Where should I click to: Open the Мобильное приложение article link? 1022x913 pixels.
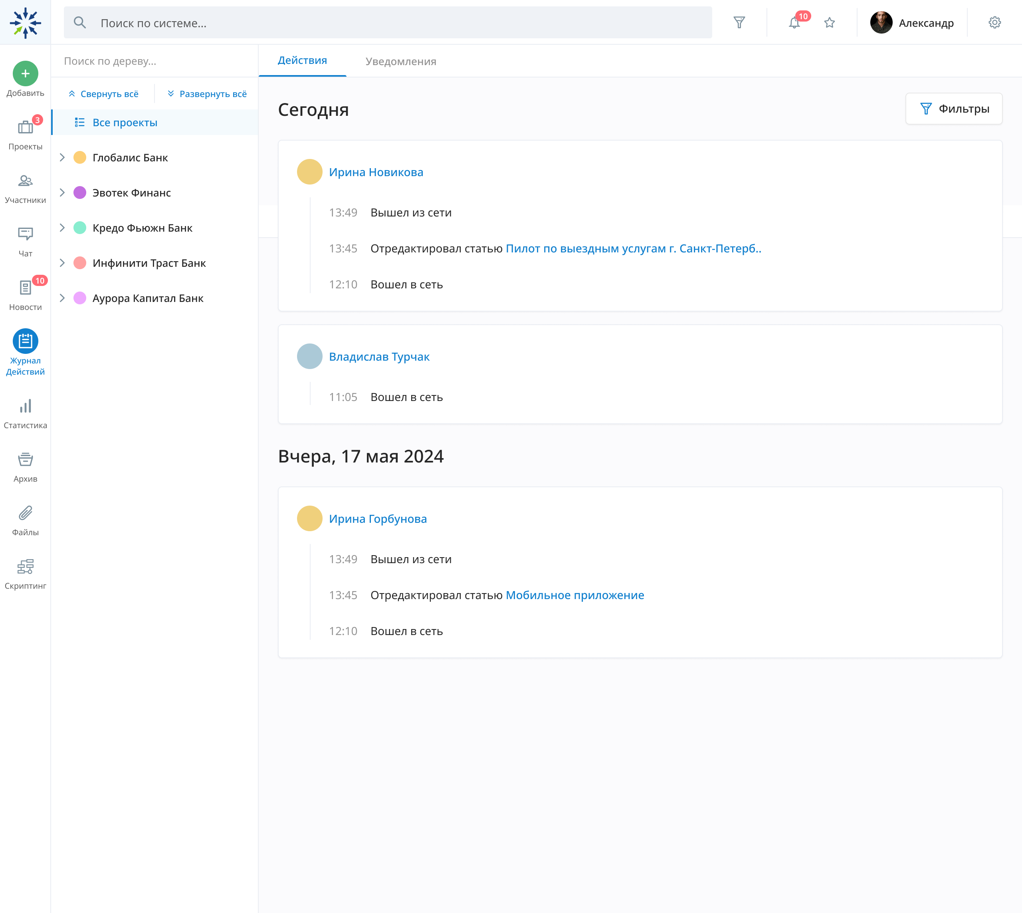575,595
